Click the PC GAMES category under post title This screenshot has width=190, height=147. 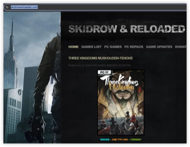[x=99, y=65]
